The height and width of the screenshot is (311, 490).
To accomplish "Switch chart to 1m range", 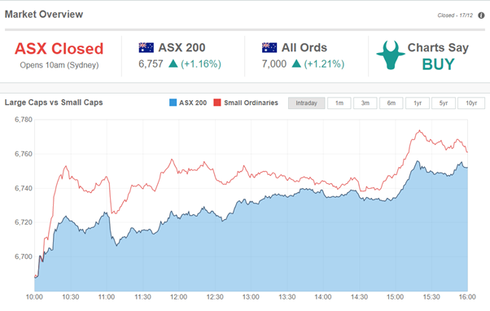I will (339, 103).
